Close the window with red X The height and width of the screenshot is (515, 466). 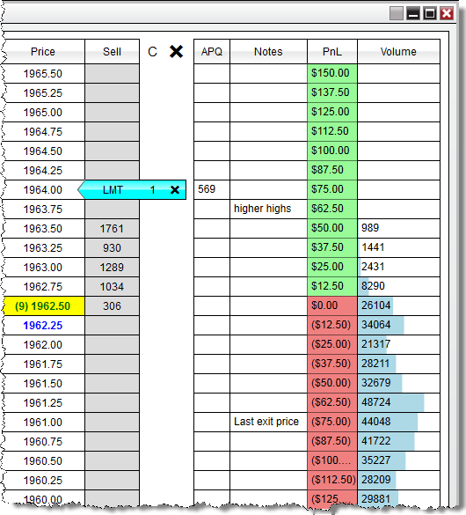pos(447,13)
